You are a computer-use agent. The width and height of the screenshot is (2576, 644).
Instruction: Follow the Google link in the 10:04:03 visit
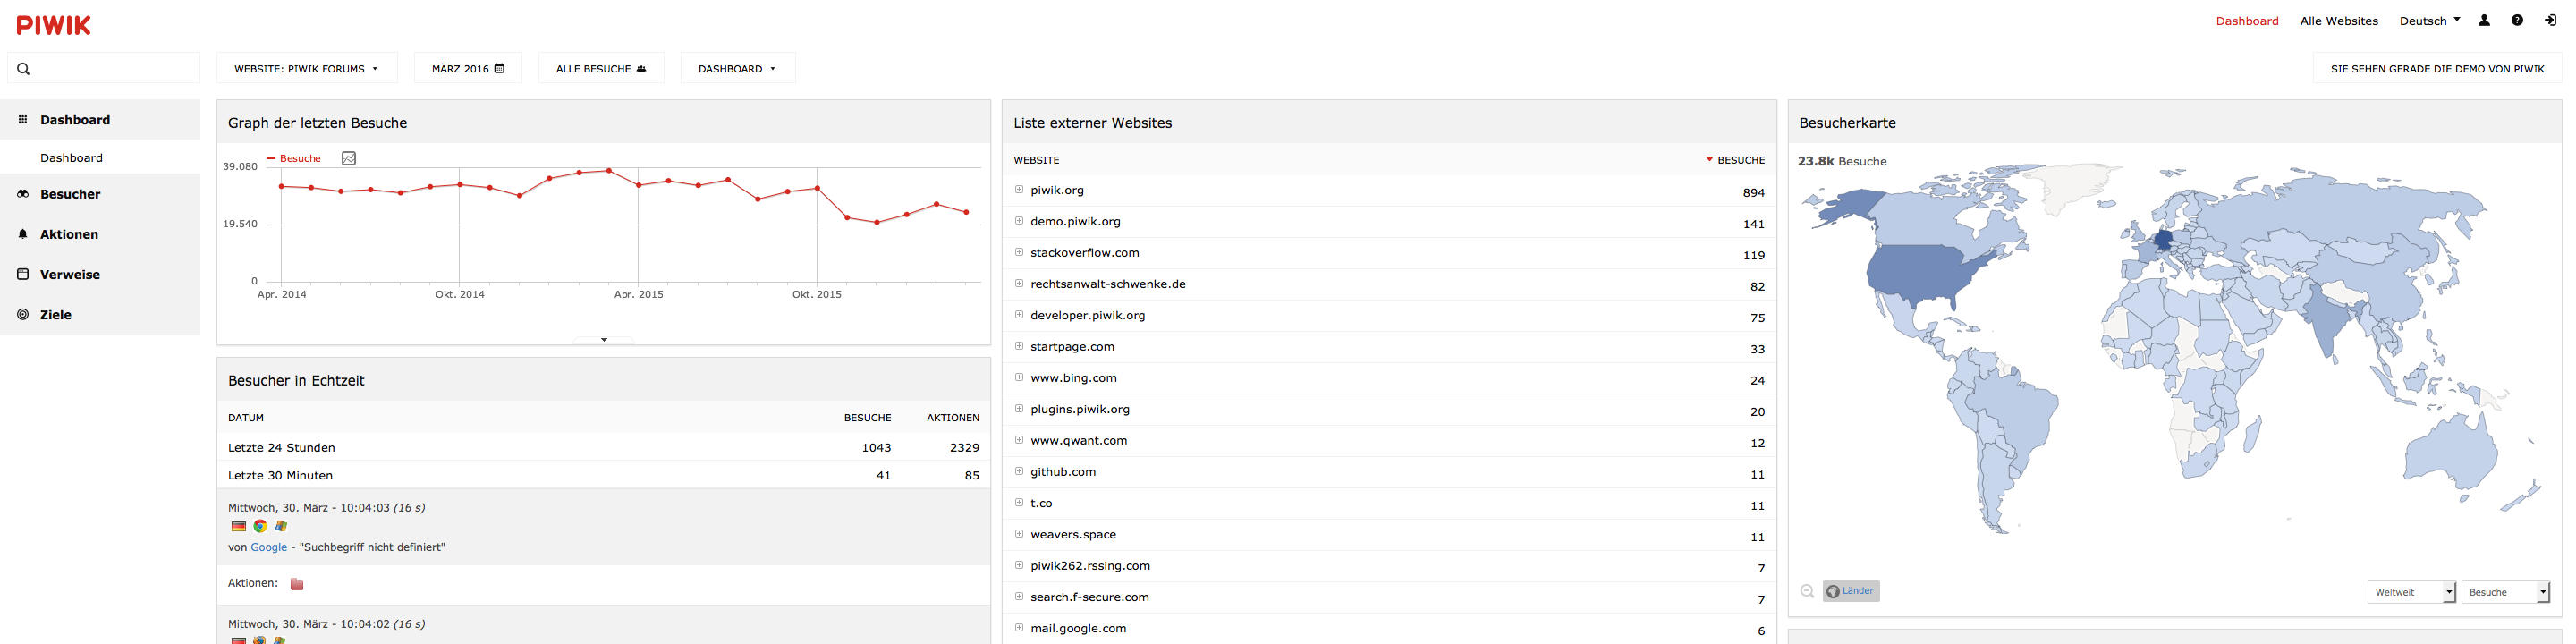coord(268,547)
